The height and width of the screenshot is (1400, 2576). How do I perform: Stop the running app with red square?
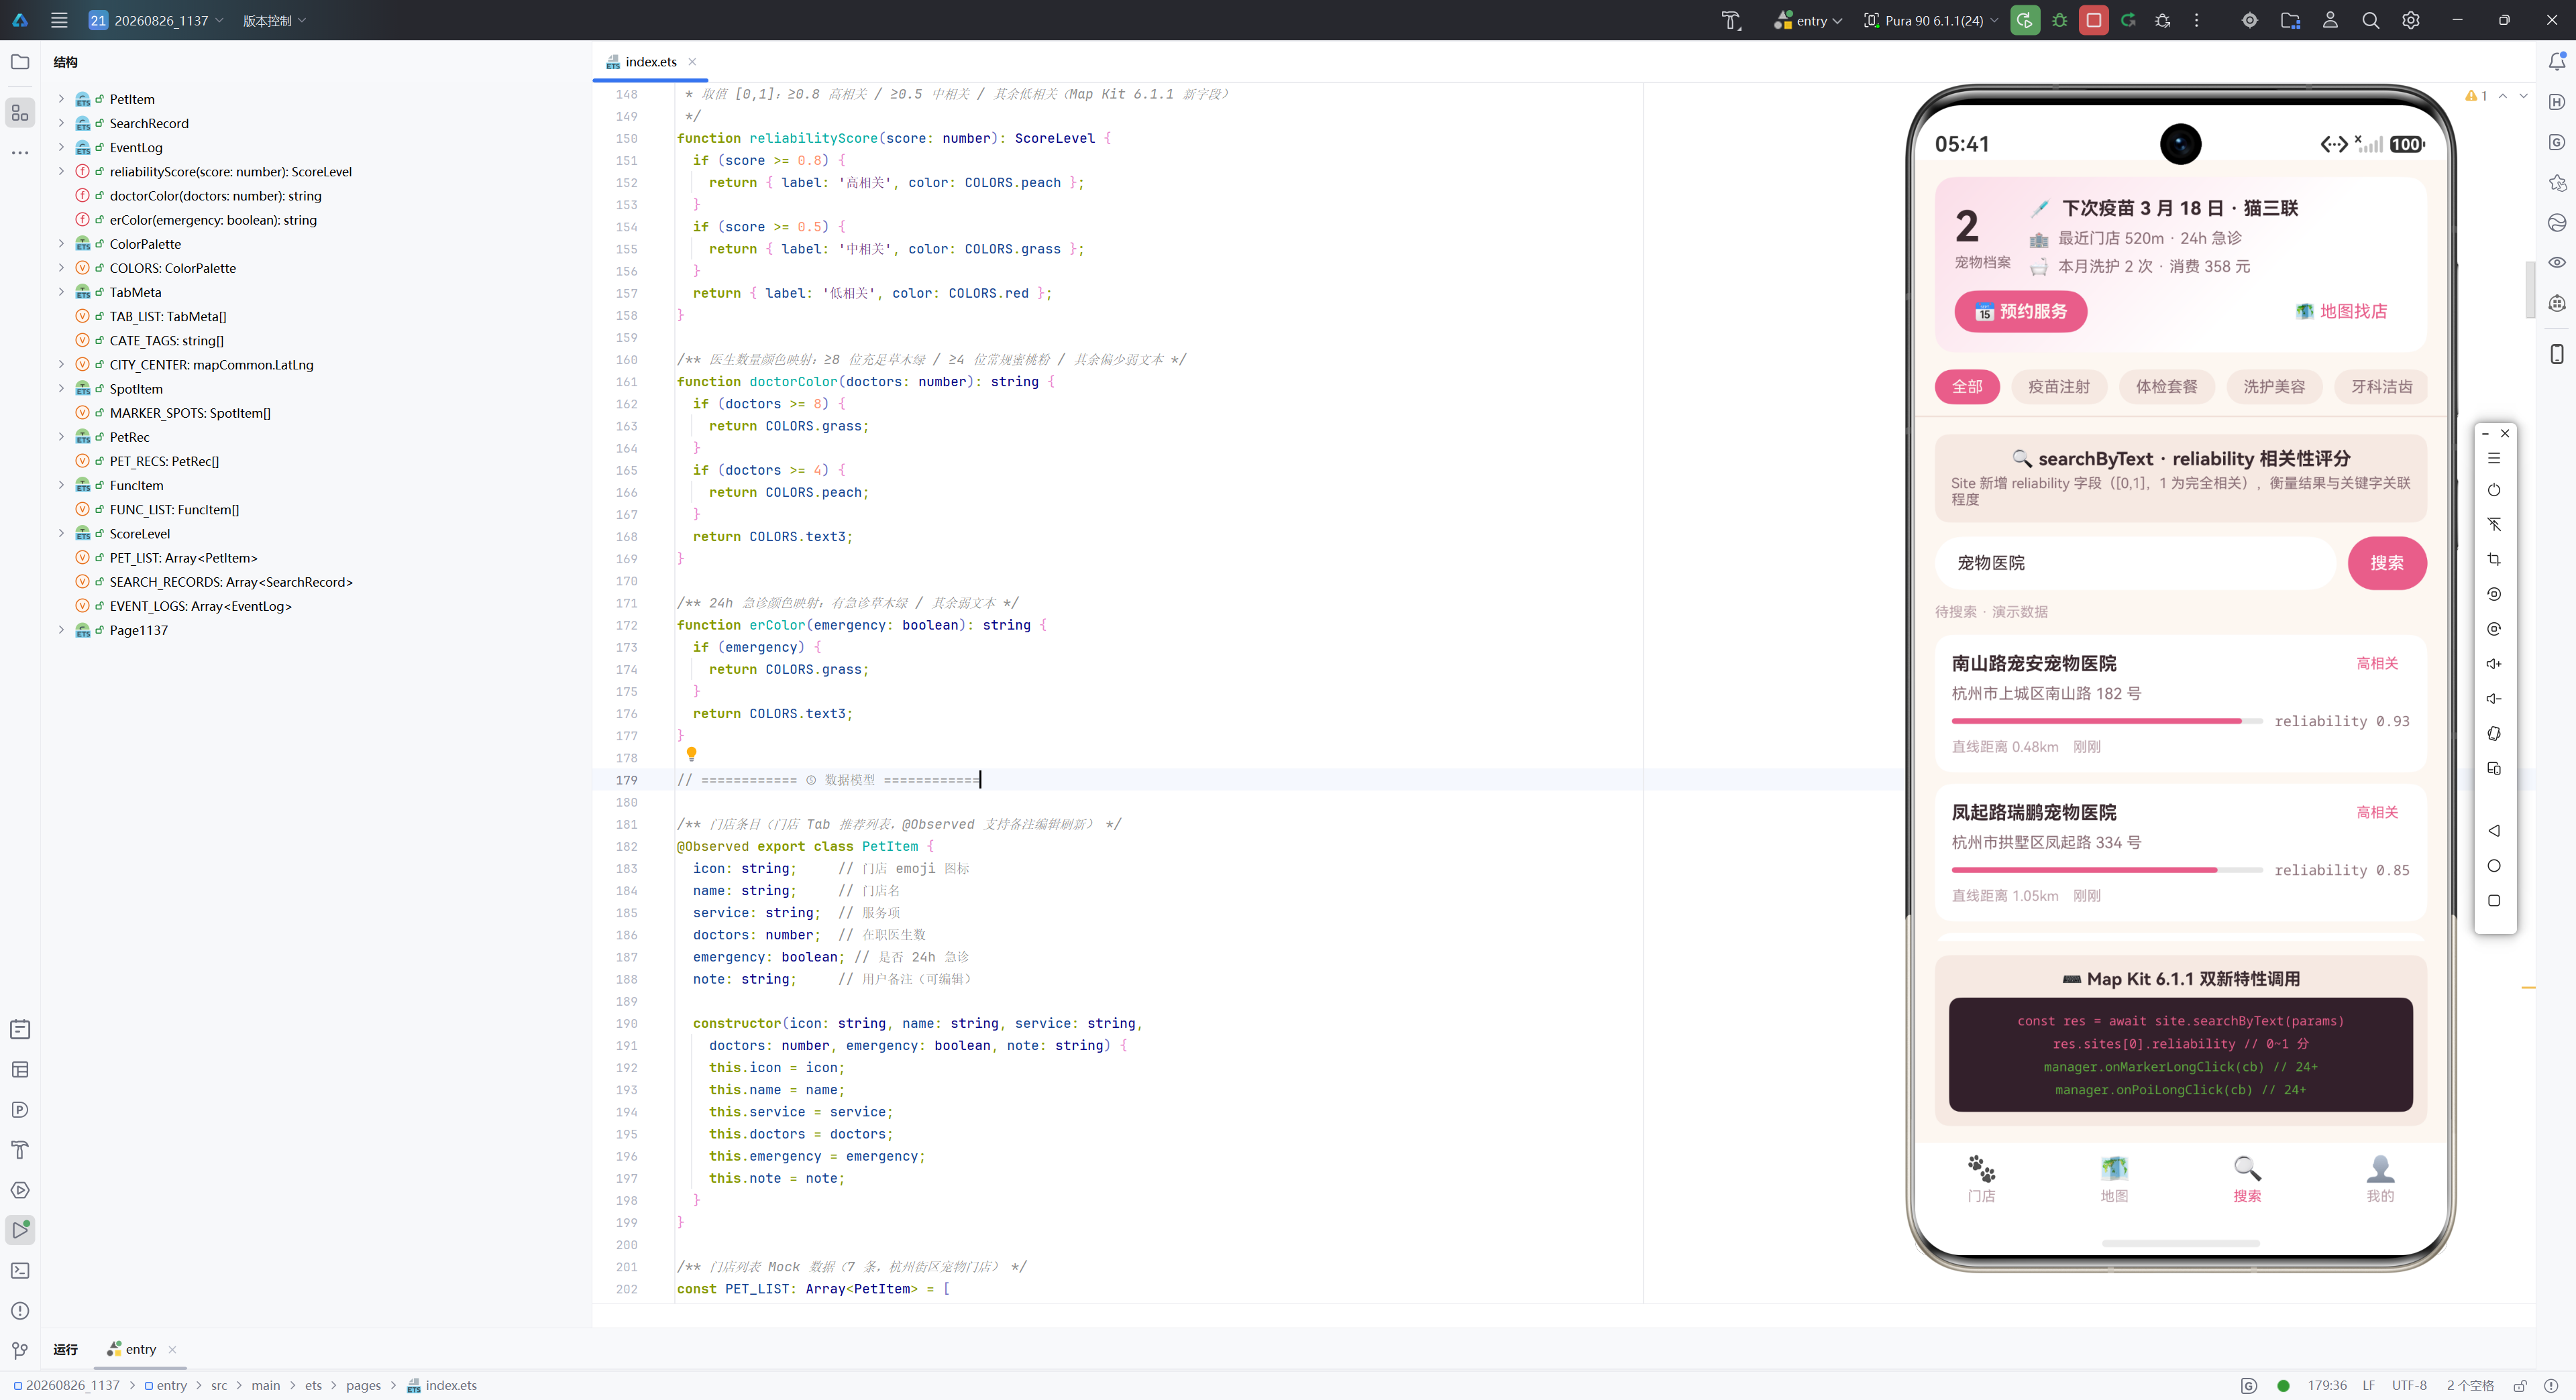(2093, 20)
